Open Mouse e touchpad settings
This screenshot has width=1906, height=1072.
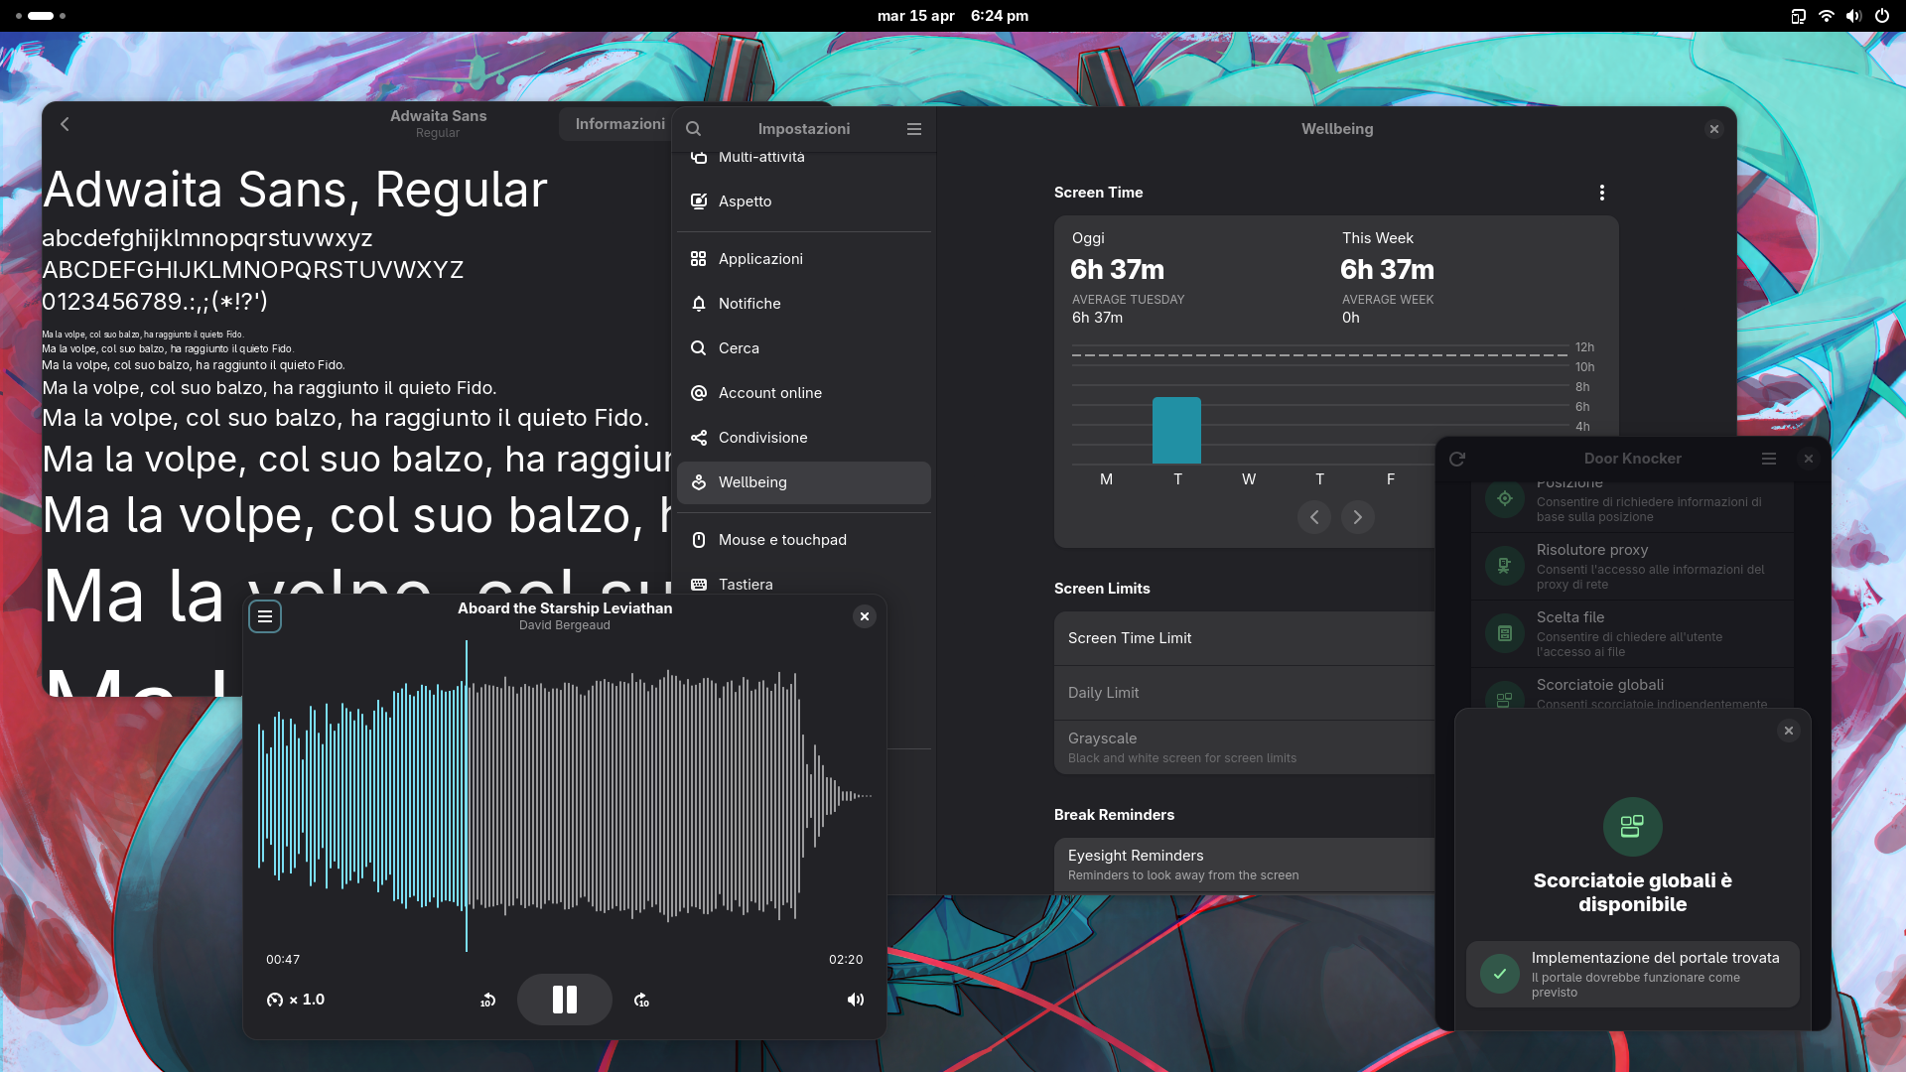(804, 540)
